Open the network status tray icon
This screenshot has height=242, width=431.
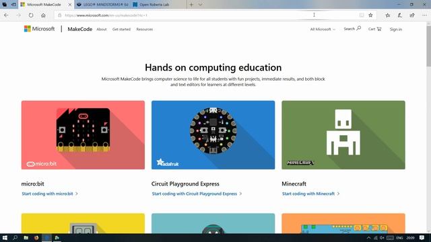click(x=376, y=238)
